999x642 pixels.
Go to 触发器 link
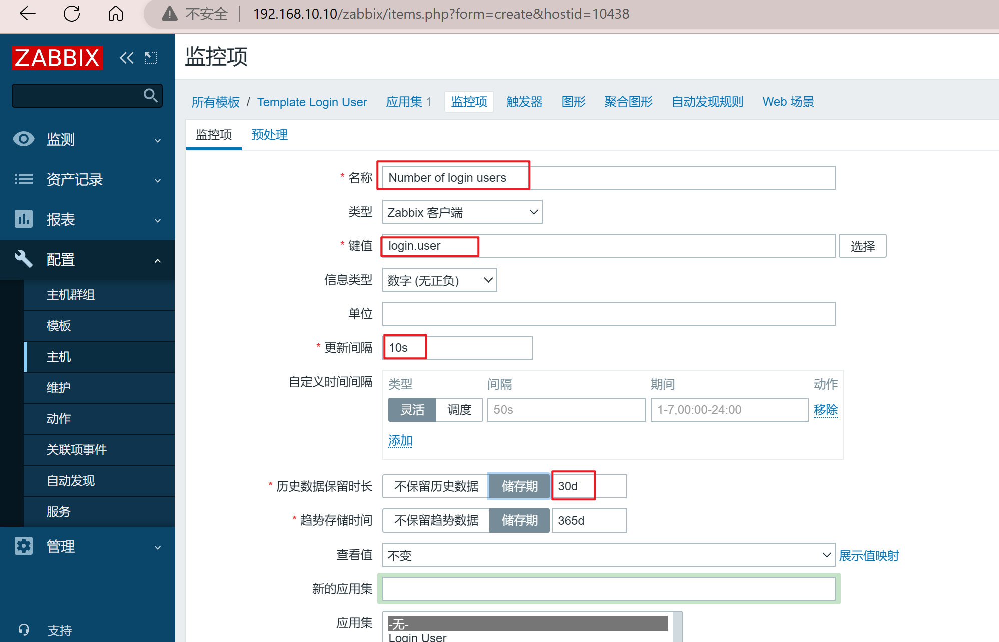[524, 102]
